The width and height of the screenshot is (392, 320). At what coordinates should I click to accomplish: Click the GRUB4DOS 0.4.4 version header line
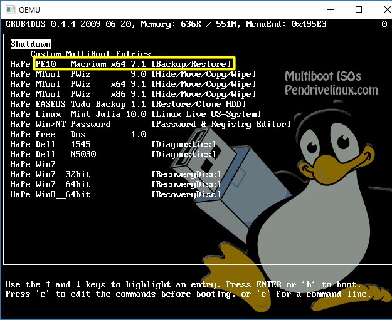pos(166,24)
